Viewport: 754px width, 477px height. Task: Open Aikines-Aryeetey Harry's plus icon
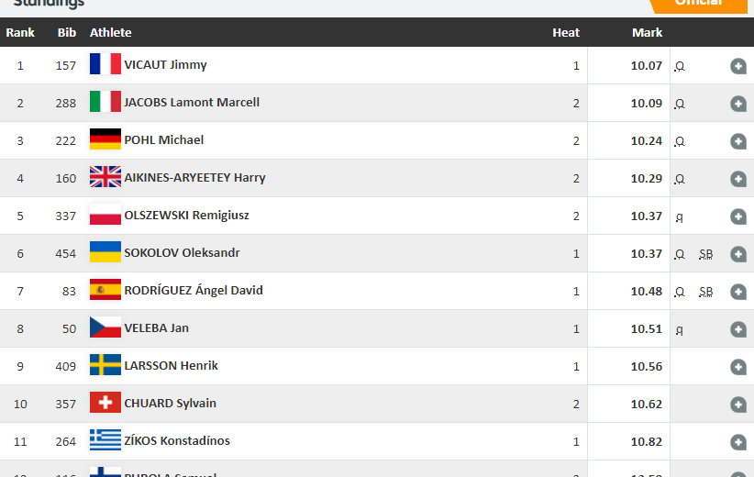click(x=738, y=179)
